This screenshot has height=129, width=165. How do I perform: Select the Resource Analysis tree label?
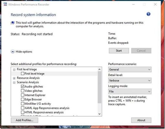(x=28, y=78)
